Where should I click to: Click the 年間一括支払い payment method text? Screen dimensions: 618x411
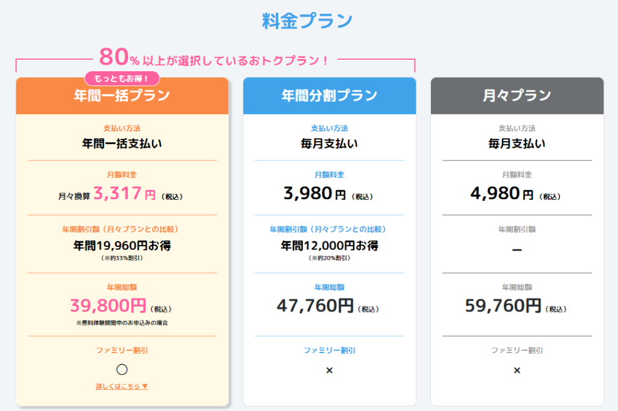pos(122,144)
